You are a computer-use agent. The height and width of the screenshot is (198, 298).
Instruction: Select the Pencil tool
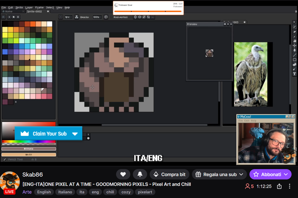(295, 27)
